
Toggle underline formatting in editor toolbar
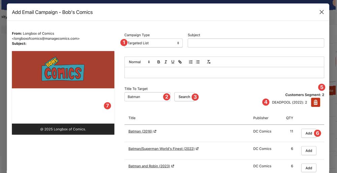(173, 62)
